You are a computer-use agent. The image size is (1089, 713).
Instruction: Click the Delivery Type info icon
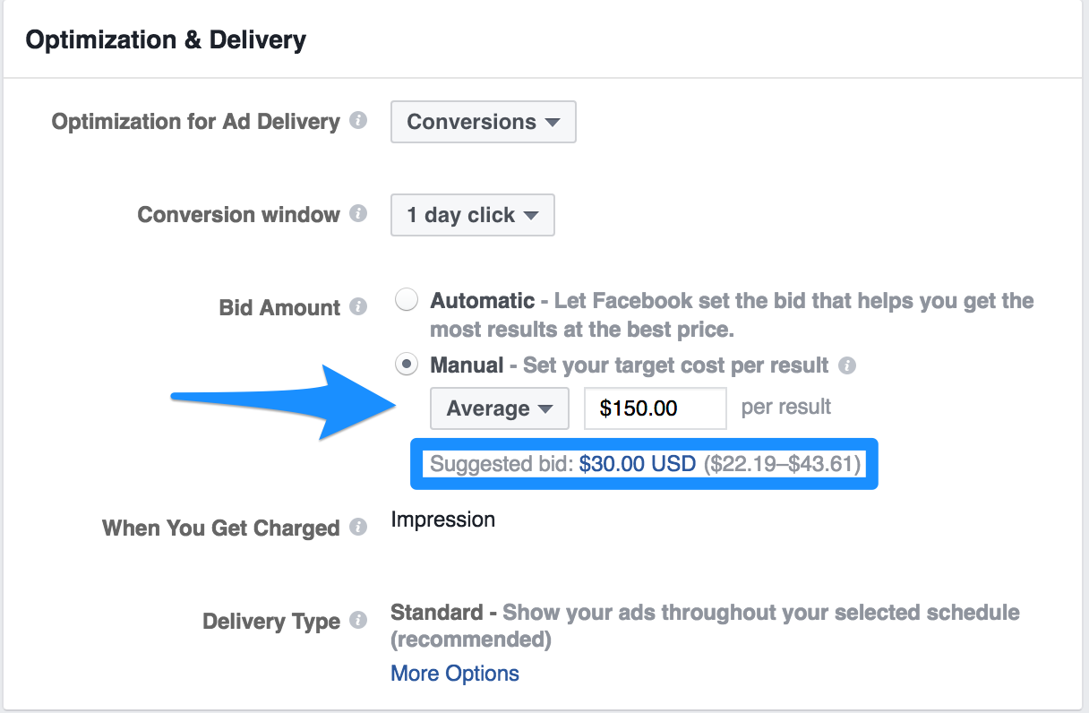point(358,621)
